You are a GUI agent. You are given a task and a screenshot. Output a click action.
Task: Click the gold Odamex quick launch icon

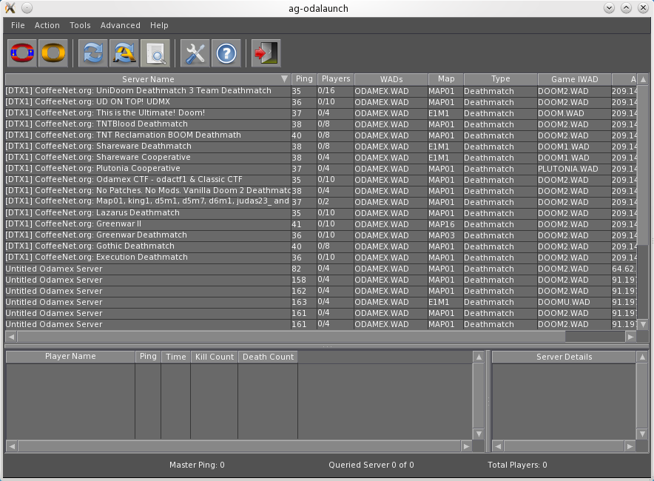53,53
